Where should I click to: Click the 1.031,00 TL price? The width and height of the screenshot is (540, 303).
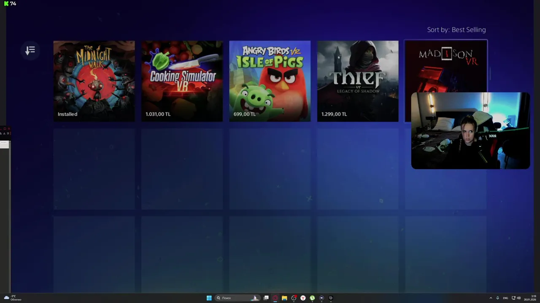point(158,114)
